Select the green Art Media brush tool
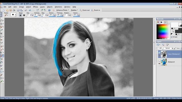 pos(1,81)
